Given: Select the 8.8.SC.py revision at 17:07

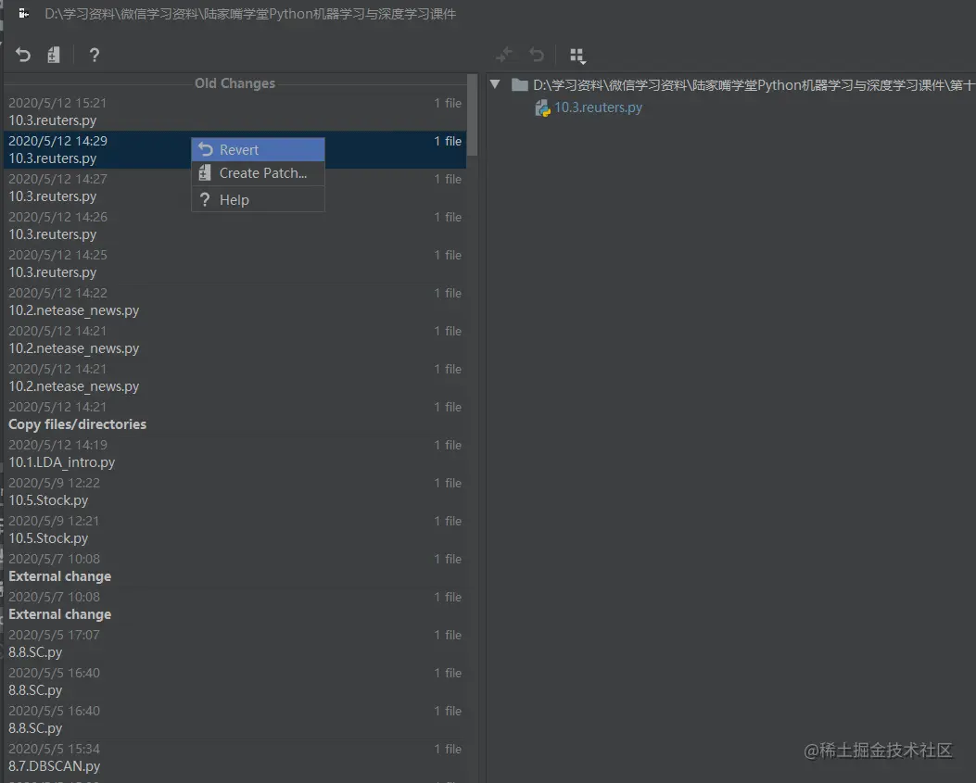Looking at the screenshot, I should coord(235,643).
